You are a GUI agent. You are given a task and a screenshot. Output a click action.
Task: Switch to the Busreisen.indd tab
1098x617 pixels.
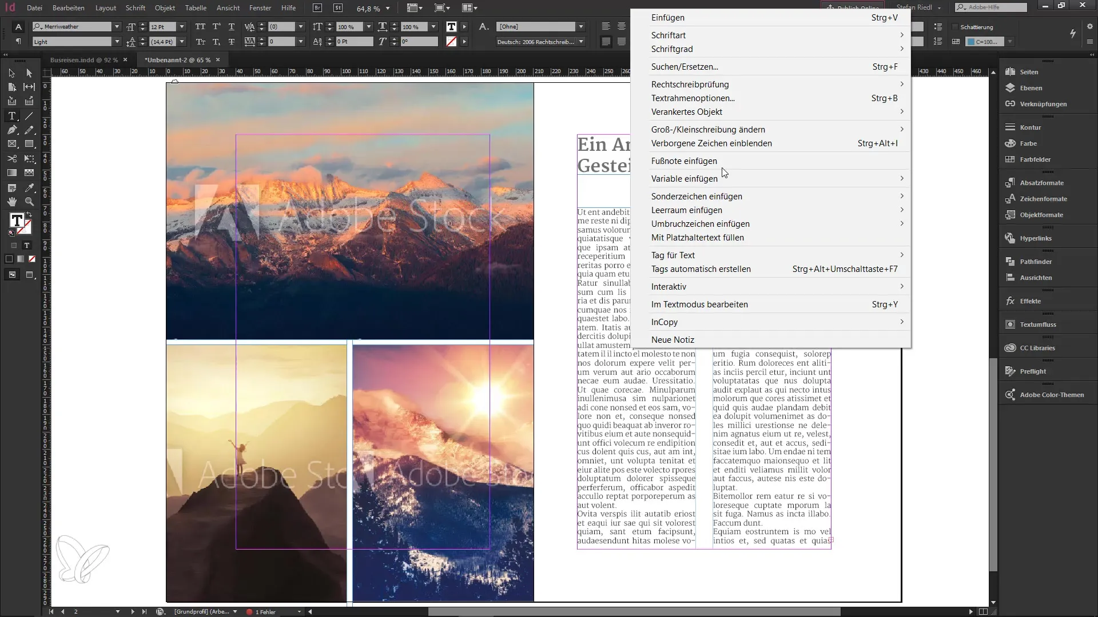[83, 59]
